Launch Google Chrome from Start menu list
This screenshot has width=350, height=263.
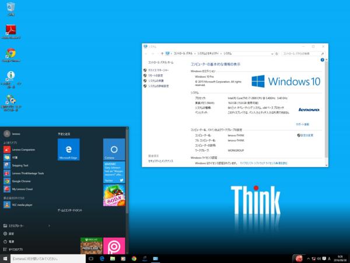pos(17,181)
